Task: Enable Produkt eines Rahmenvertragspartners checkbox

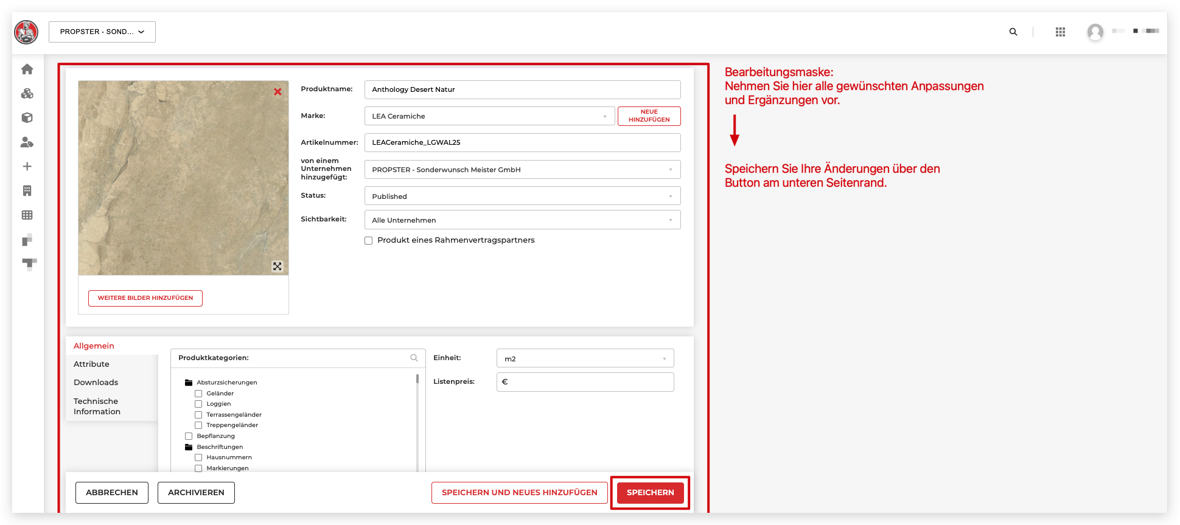Action: pyautogui.click(x=368, y=240)
